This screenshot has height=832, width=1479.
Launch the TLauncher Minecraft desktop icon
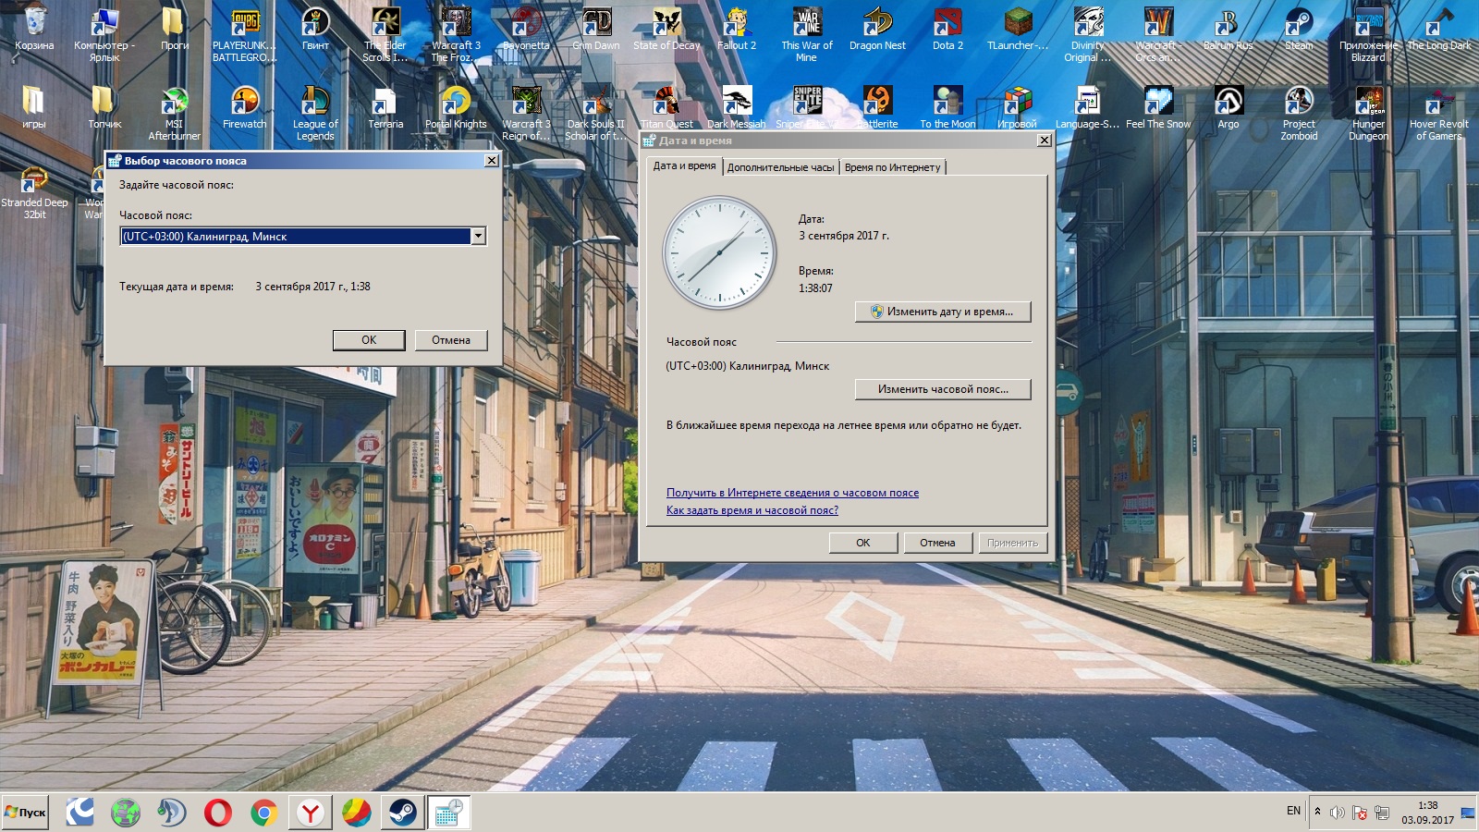(x=1018, y=30)
